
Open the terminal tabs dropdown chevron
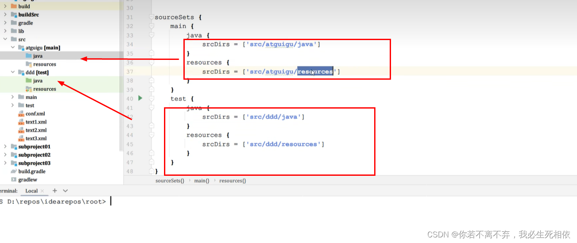65,190
